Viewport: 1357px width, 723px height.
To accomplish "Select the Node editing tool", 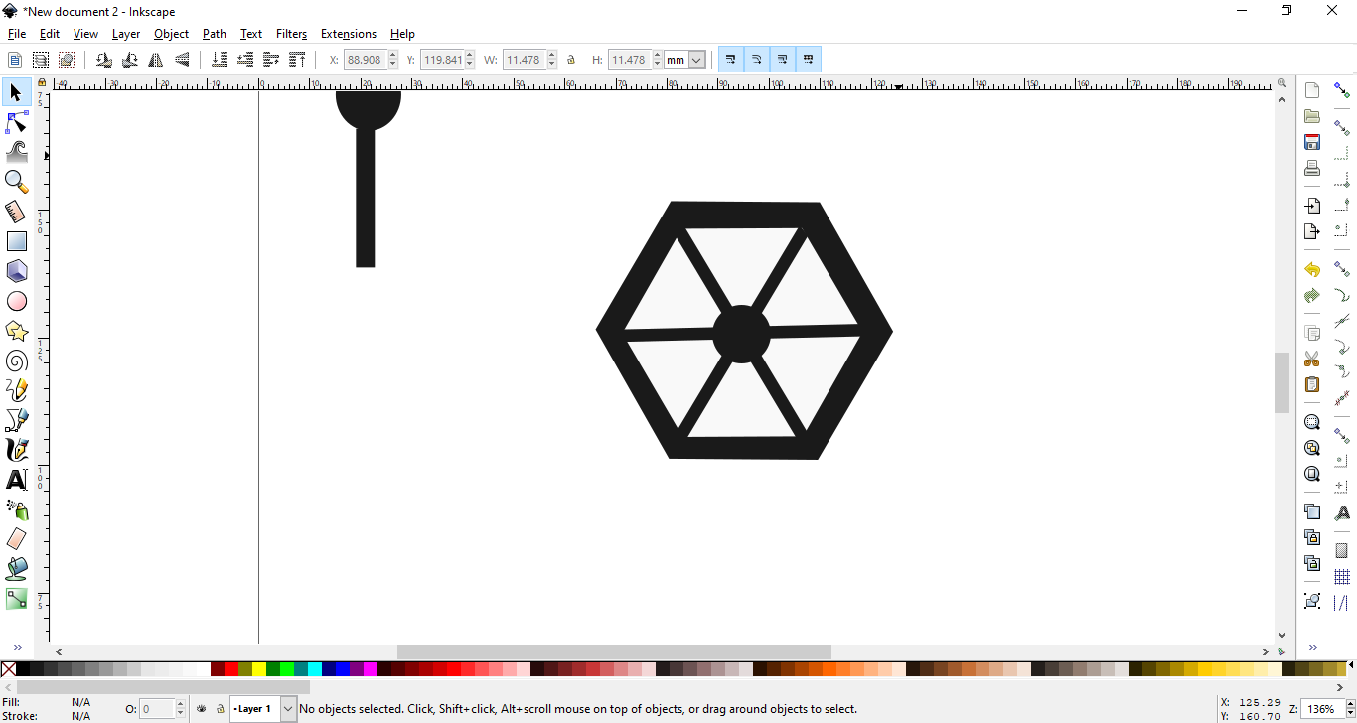I will point(16,122).
